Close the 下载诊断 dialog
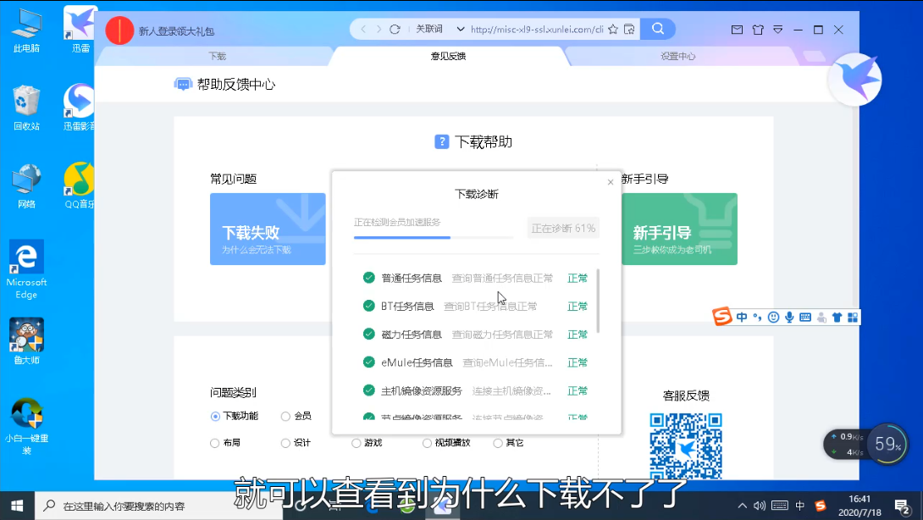The height and width of the screenshot is (520, 923). coord(611,182)
